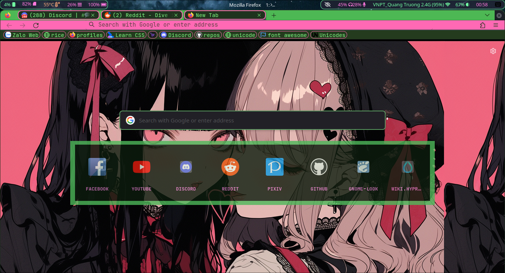The image size is (505, 273).
Task: Open the new tab page settings gear
Action: click(493, 51)
